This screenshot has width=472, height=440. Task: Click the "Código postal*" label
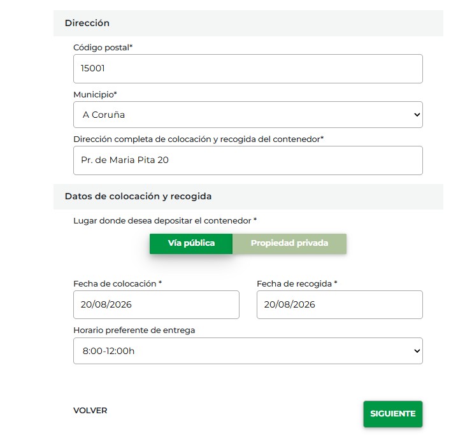click(x=103, y=48)
